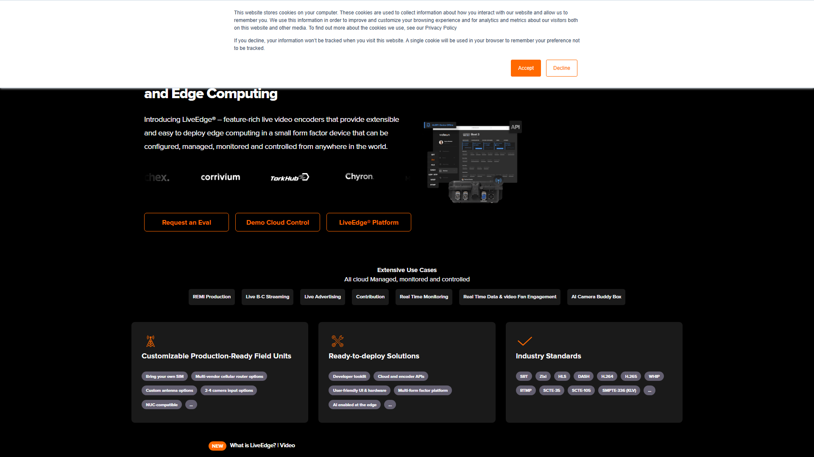Accept the cookie policy
This screenshot has height=457, width=814.
526,68
